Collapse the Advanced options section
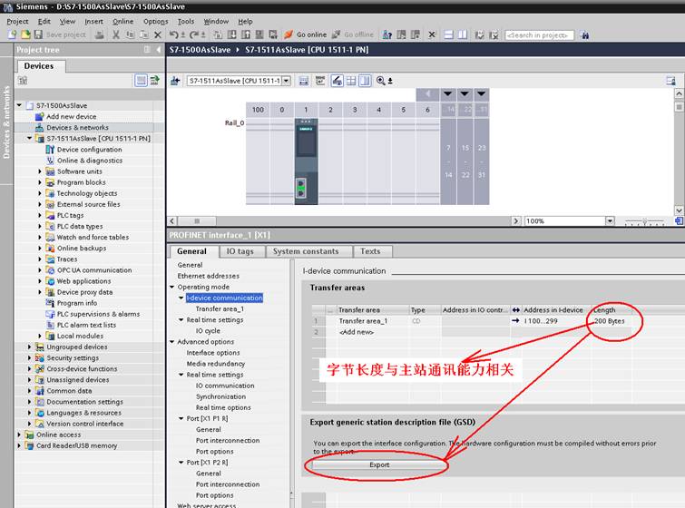The image size is (685, 508). (x=172, y=342)
